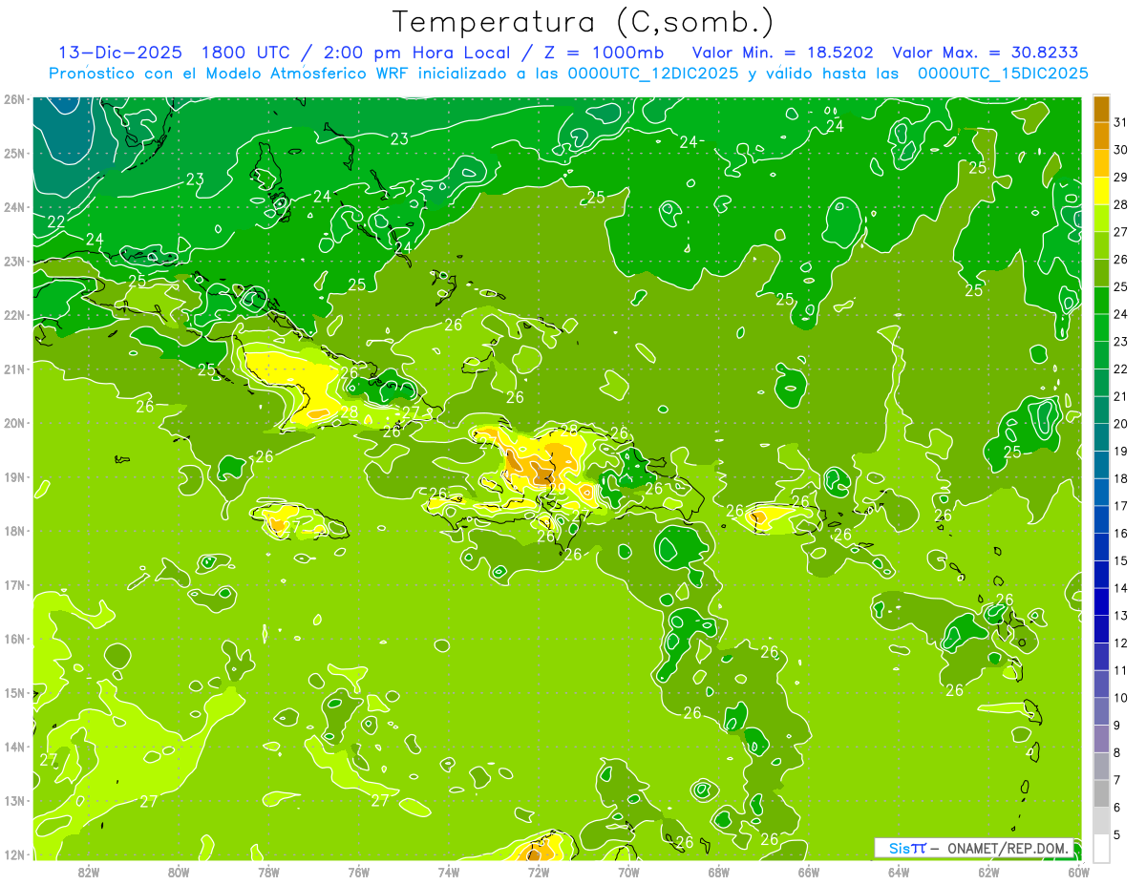Screen dimensions: 1146x885
Task: Click the "82W" longitude axis label
Action: point(89,872)
